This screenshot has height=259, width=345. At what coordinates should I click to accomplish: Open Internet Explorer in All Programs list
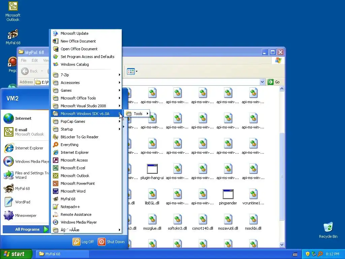[x=86, y=152]
